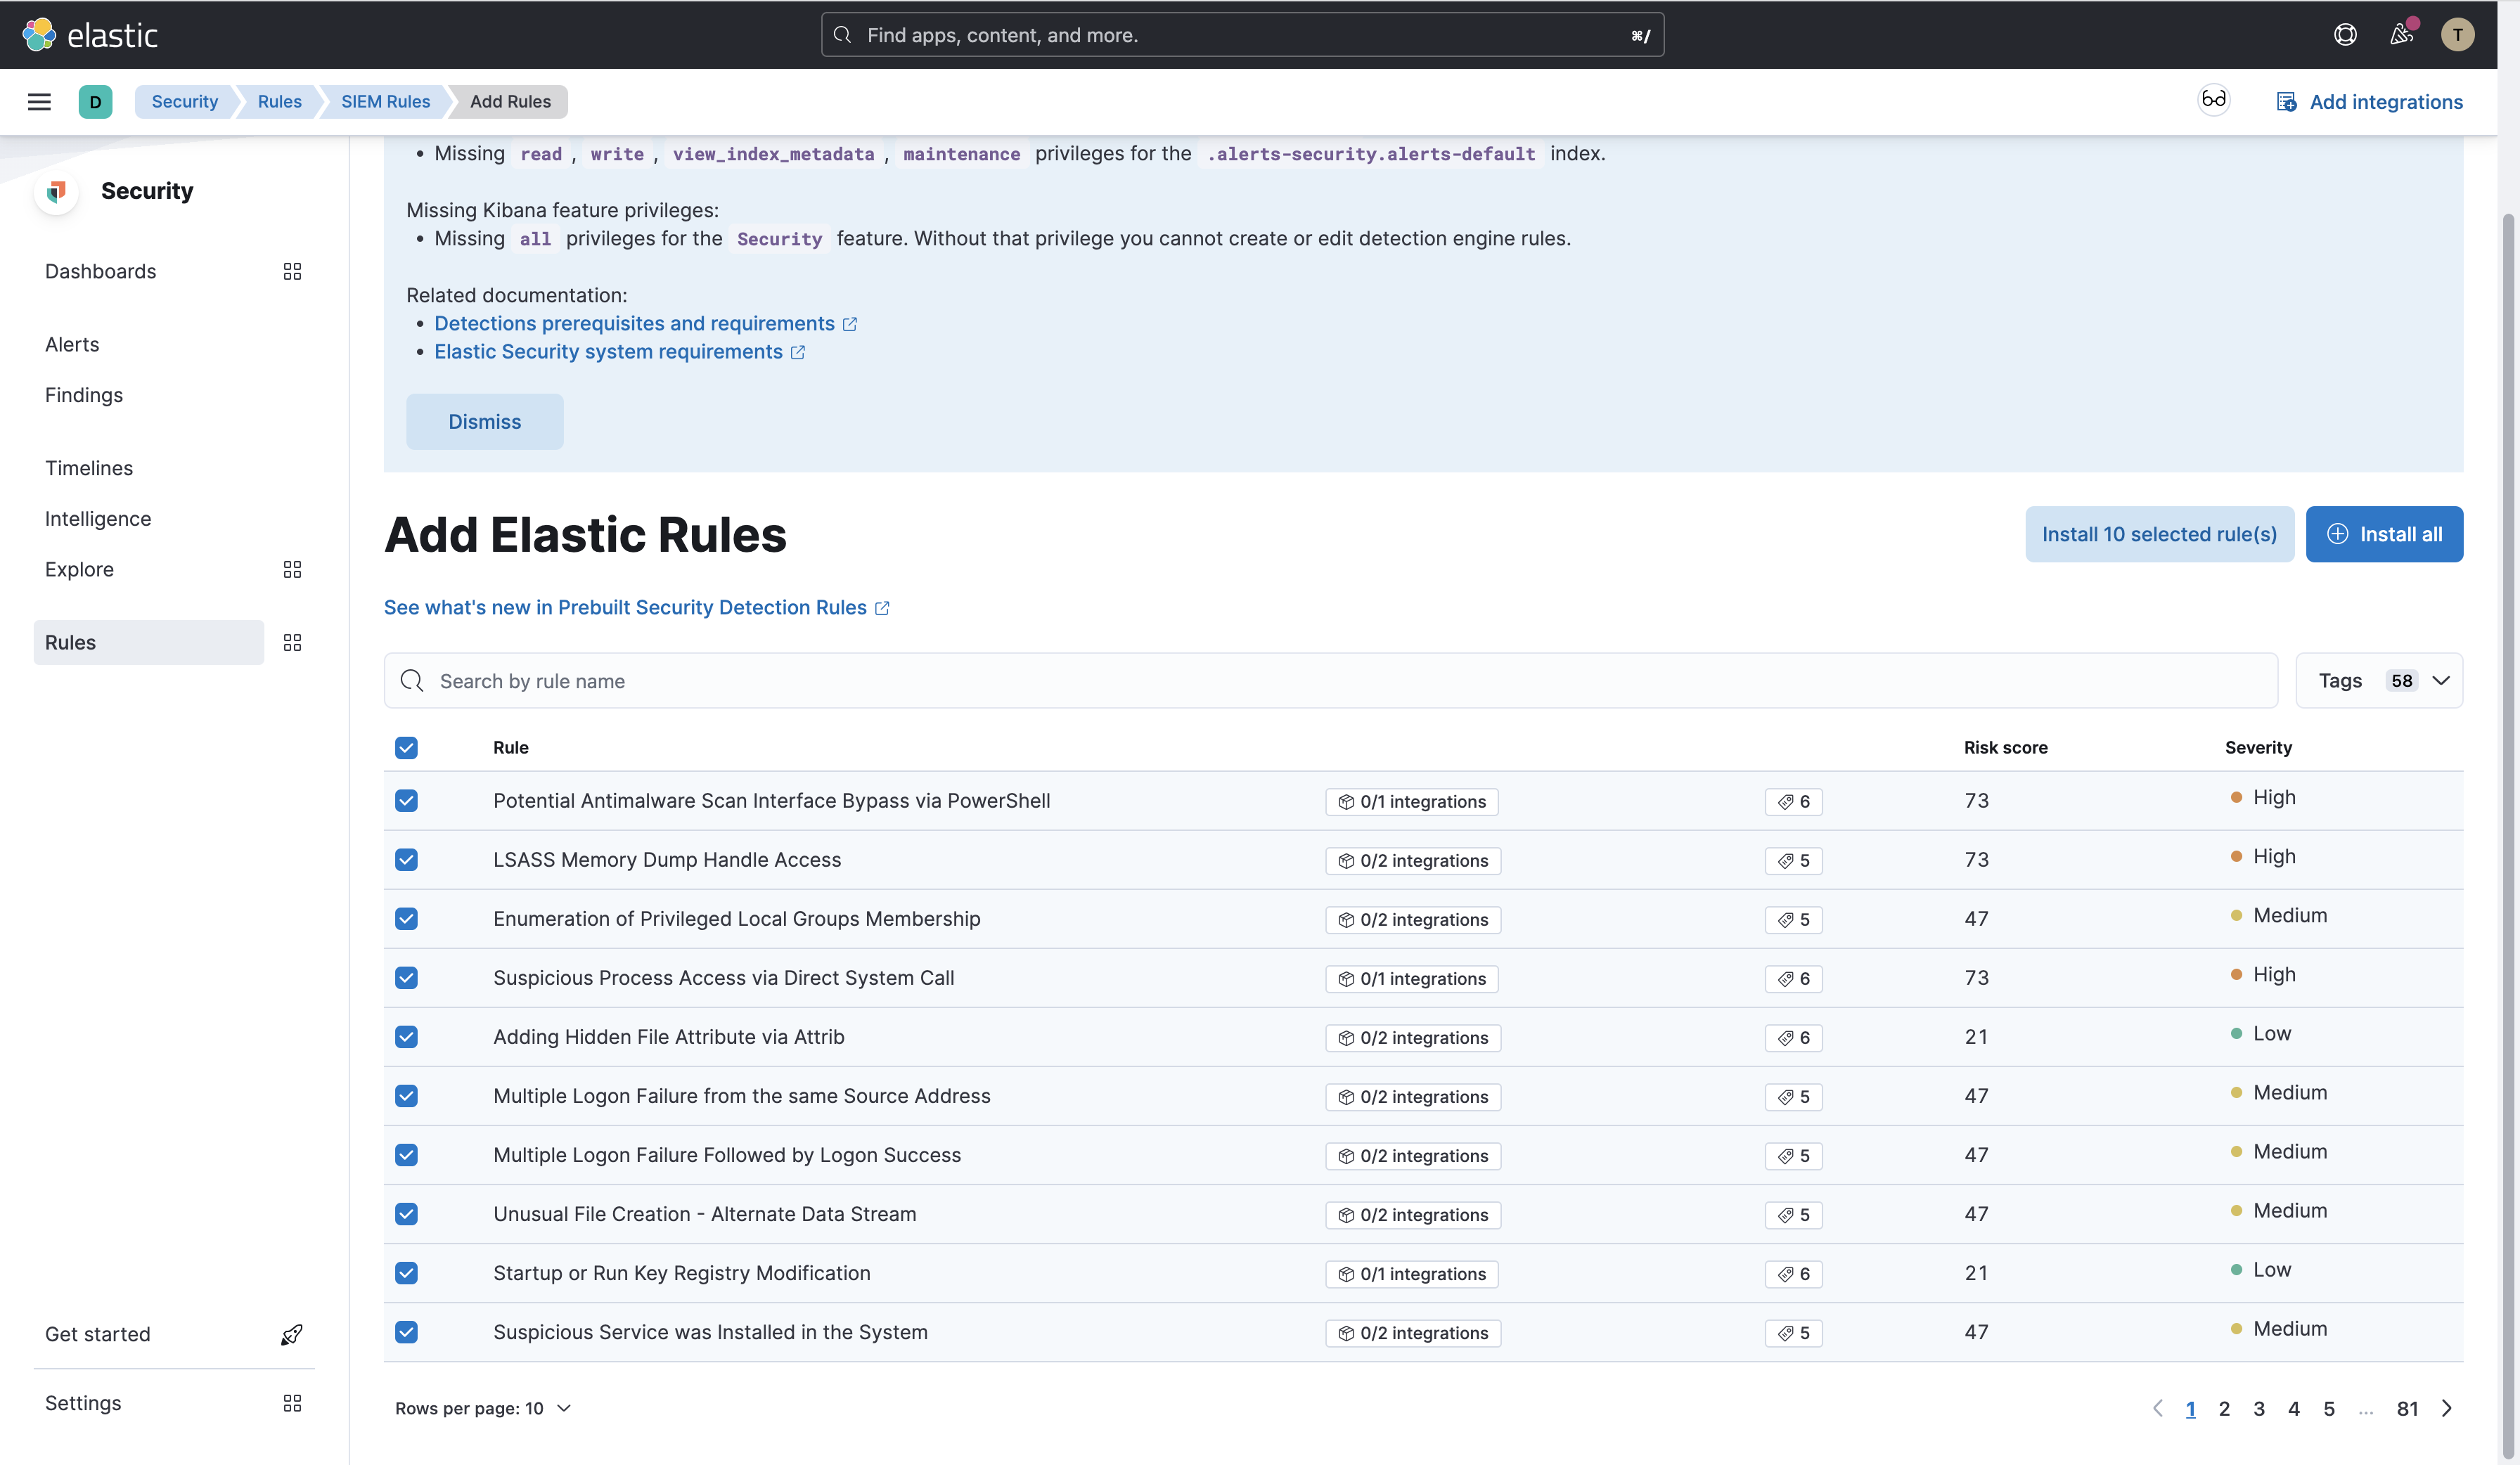This screenshot has width=2520, height=1465.
Task: Open Alerts in the sidebar
Action: coord(72,345)
